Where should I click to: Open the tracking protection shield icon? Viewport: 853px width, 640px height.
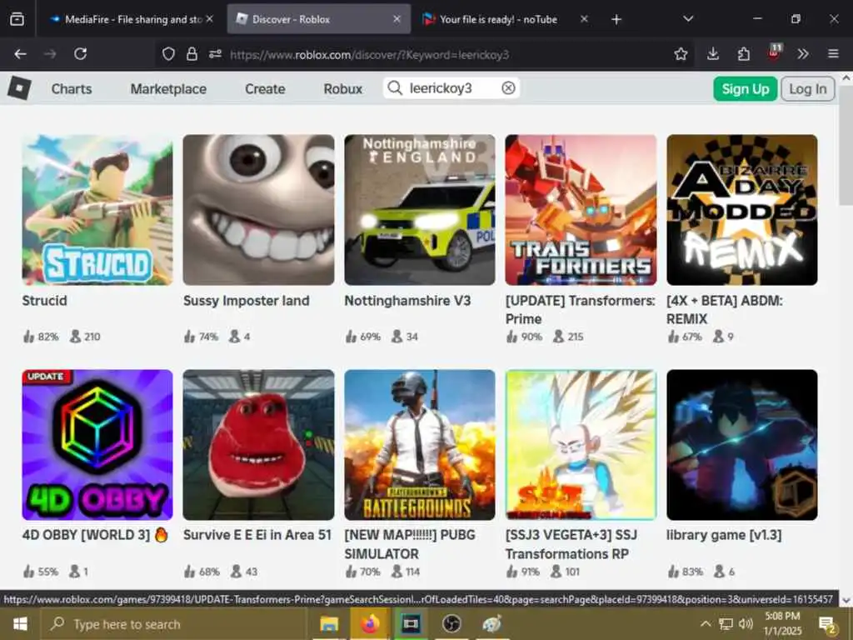tap(168, 54)
